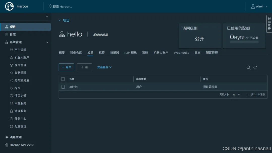The width and height of the screenshot is (272, 153).
Task: Click the 名称 column header
Action: point(72,79)
